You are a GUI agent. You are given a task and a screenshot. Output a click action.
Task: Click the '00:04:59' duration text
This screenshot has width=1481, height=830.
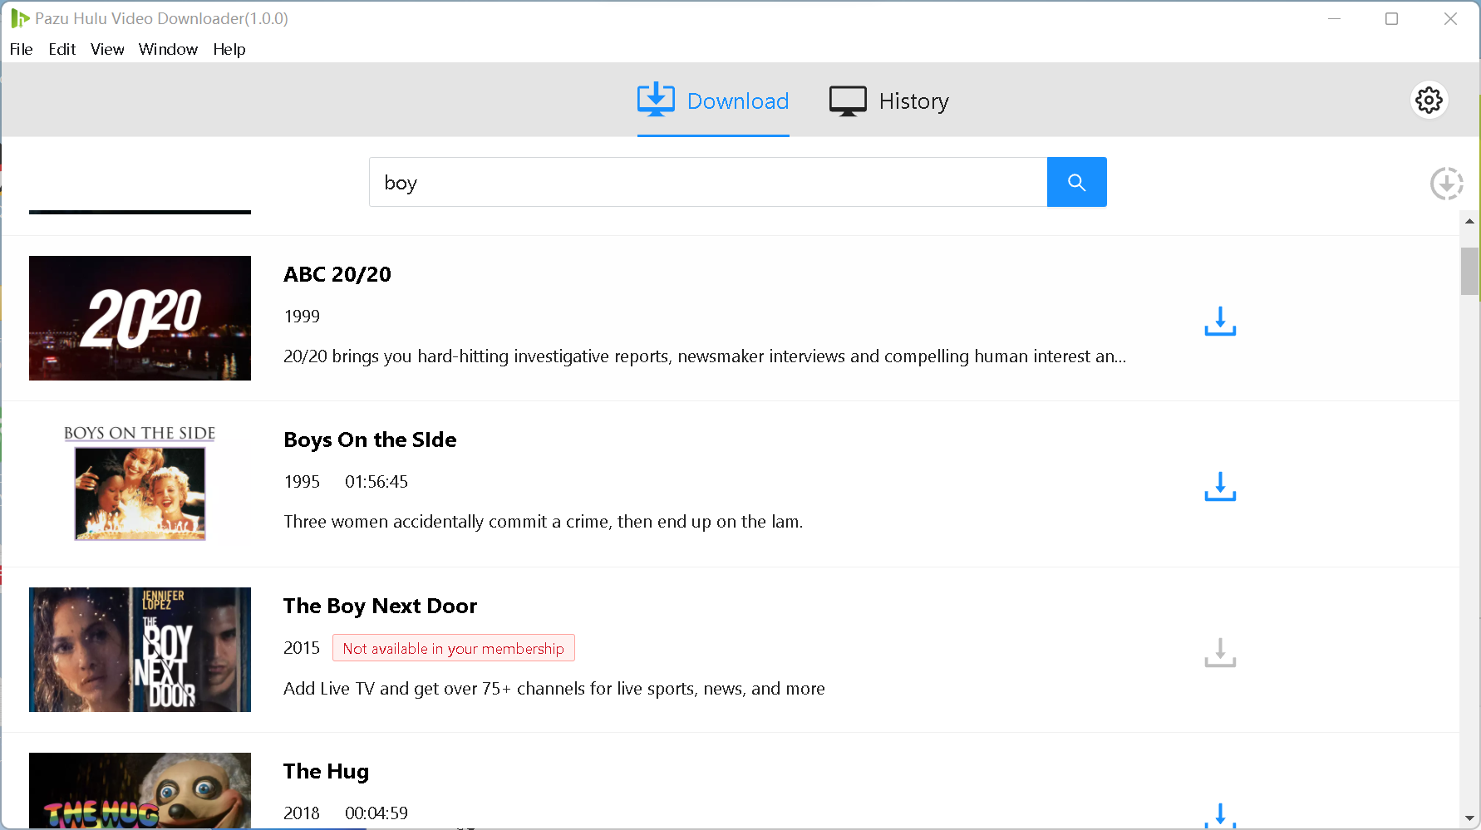(x=376, y=813)
